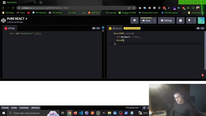The height and width of the screenshot is (116, 206).
Task: Open extensions puzzle icon
Action: [188, 8]
